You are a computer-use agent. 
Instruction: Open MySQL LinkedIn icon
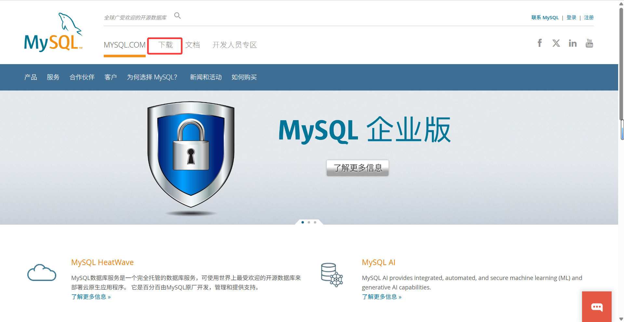[x=573, y=43]
